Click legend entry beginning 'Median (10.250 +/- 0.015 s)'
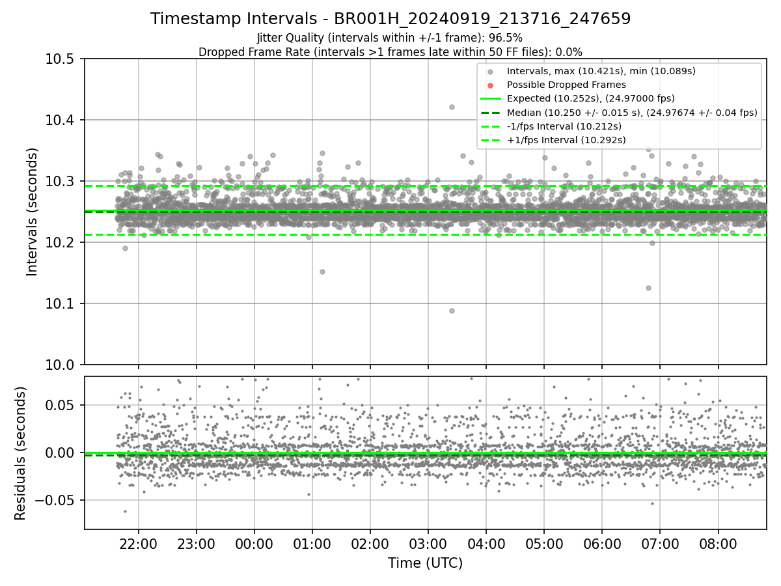781x586 pixels. [x=631, y=113]
